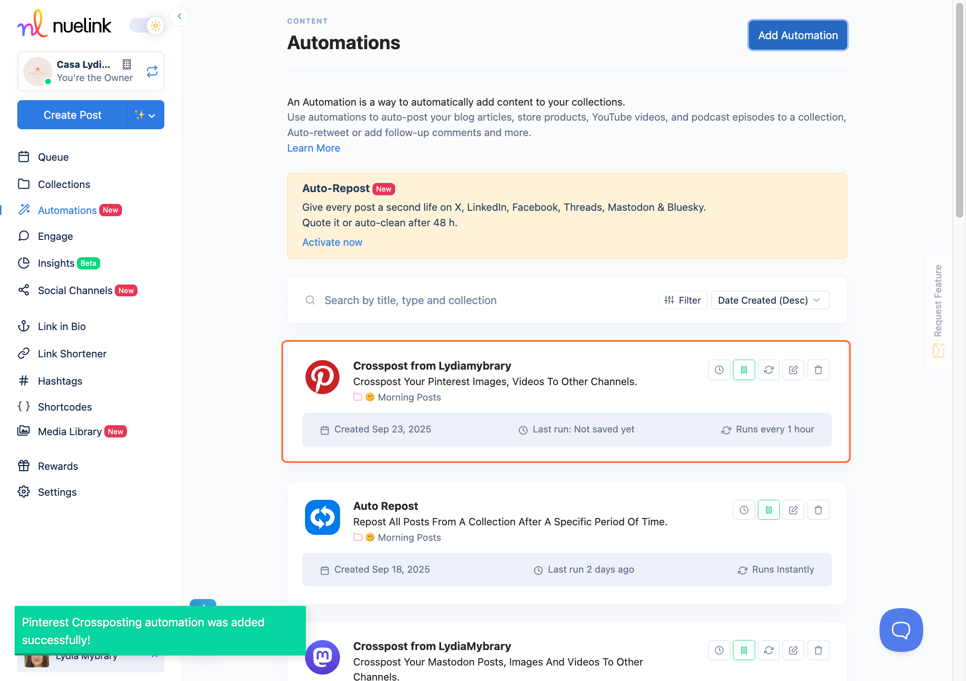View history of Pinterest Crosspost automation
The height and width of the screenshot is (681, 966).
coord(719,370)
